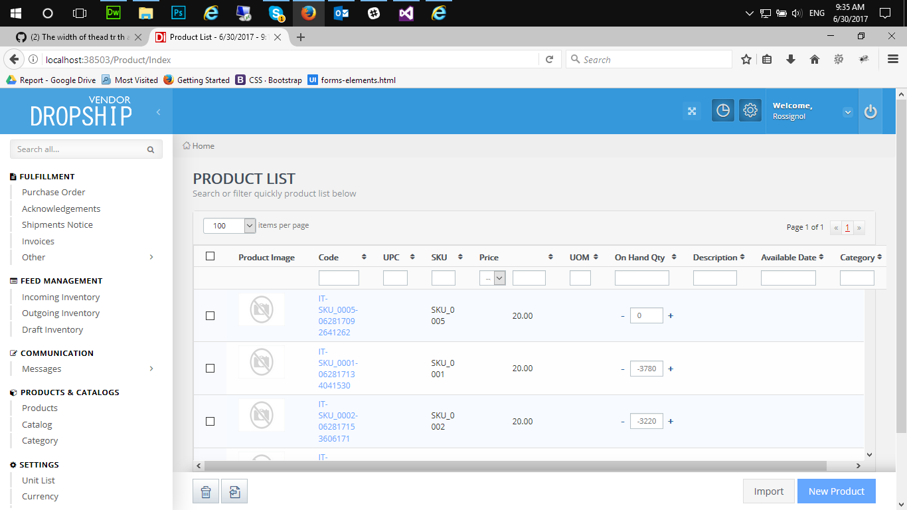Image resolution: width=907 pixels, height=510 pixels.
Task: Click the minus icon beside quantity -3780
Action: (x=623, y=369)
